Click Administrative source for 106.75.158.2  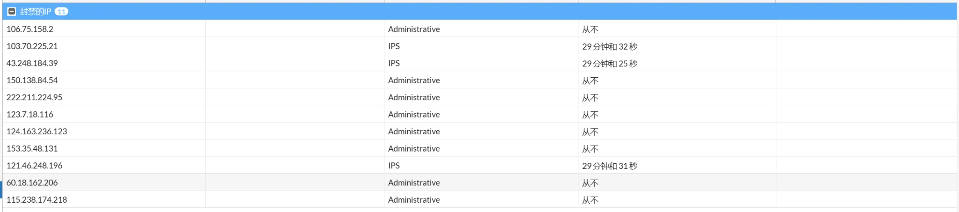(x=414, y=29)
